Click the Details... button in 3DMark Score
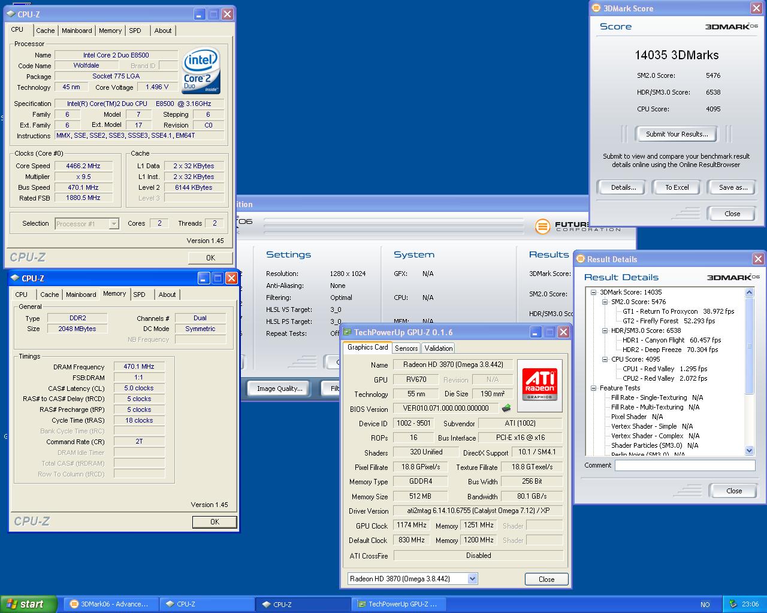 (x=623, y=187)
